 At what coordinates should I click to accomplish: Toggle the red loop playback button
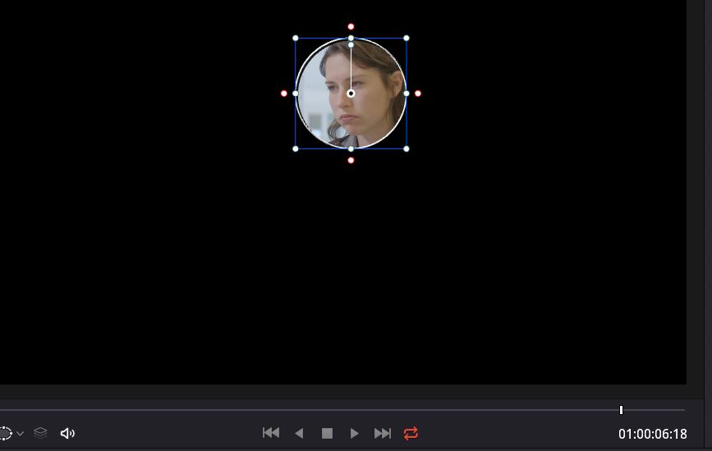point(411,433)
